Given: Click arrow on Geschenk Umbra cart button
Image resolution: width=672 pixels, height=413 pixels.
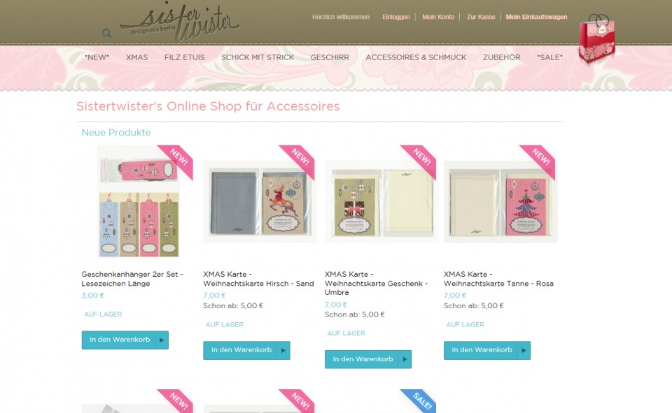Looking at the screenshot, I should [405, 359].
